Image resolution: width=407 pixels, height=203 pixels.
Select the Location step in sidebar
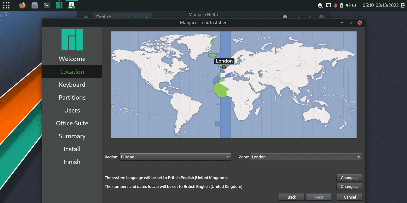coord(72,72)
